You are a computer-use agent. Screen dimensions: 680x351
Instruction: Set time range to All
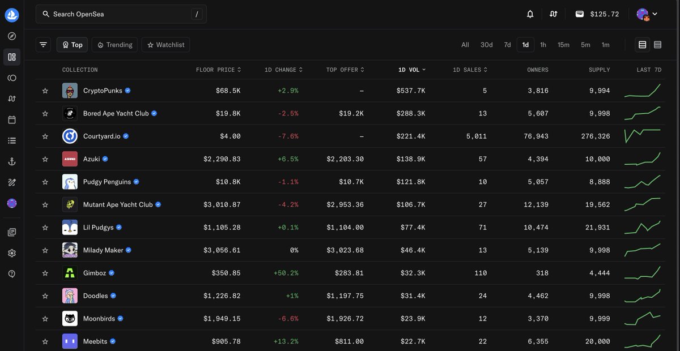(x=465, y=45)
